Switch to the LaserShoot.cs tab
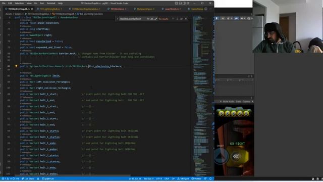This screenshot has width=323, height=182. (172, 9)
